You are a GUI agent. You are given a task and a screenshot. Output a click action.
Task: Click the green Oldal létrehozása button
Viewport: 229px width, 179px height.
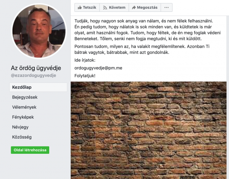tap(30, 150)
